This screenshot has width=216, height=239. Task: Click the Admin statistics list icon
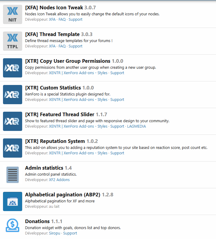(x=13, y=175)
